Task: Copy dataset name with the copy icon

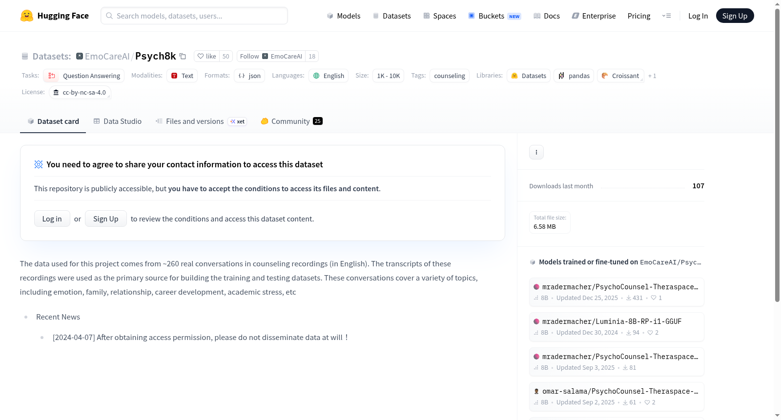Action: [x=183, y=56]
